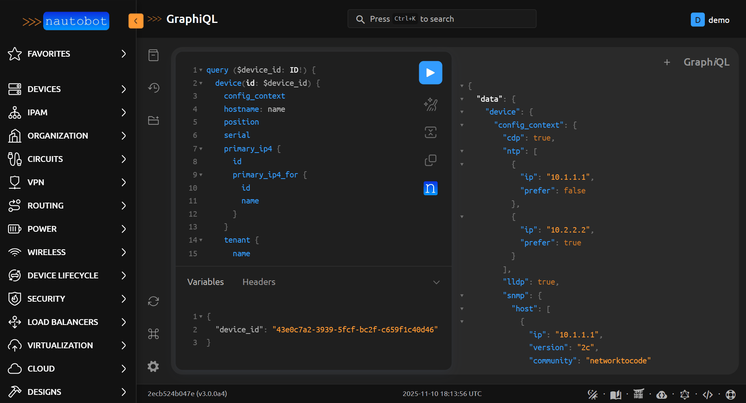Collapse the variables editor panel chevron

point(436,282)
